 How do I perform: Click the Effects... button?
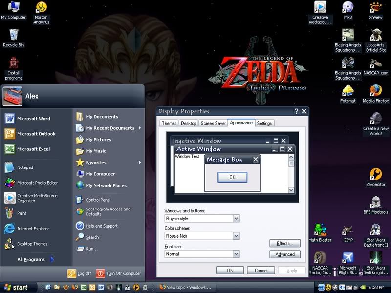pyautogui.click(x=285, y=243)
